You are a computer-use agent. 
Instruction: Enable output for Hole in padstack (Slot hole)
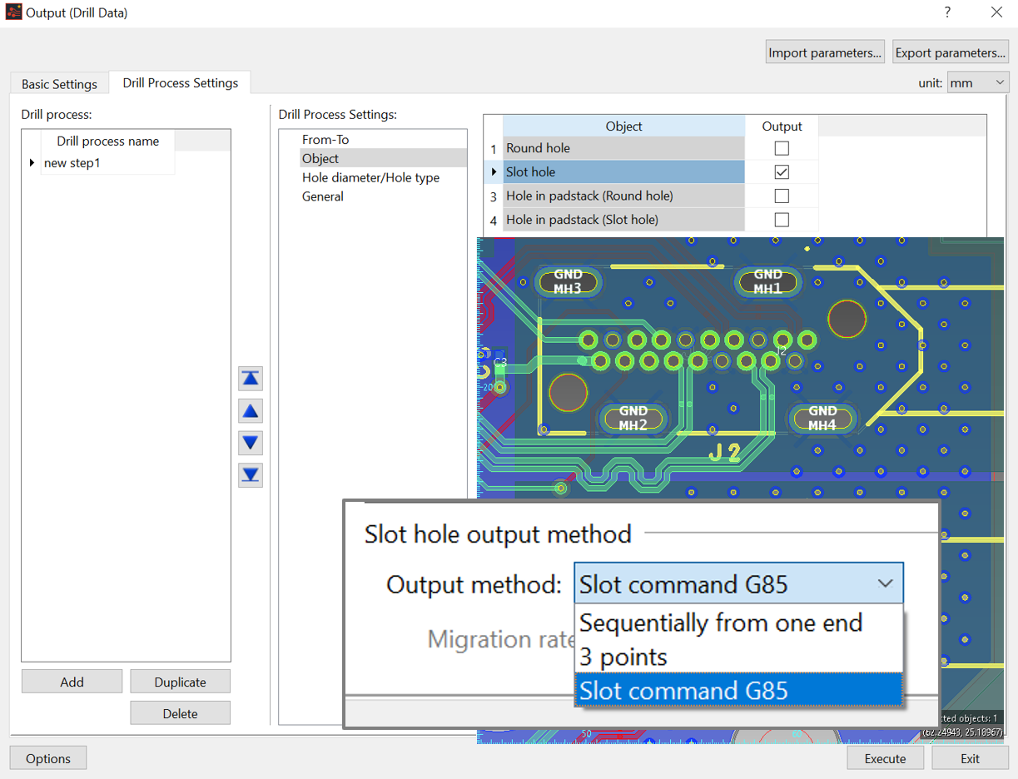point(782,220)
